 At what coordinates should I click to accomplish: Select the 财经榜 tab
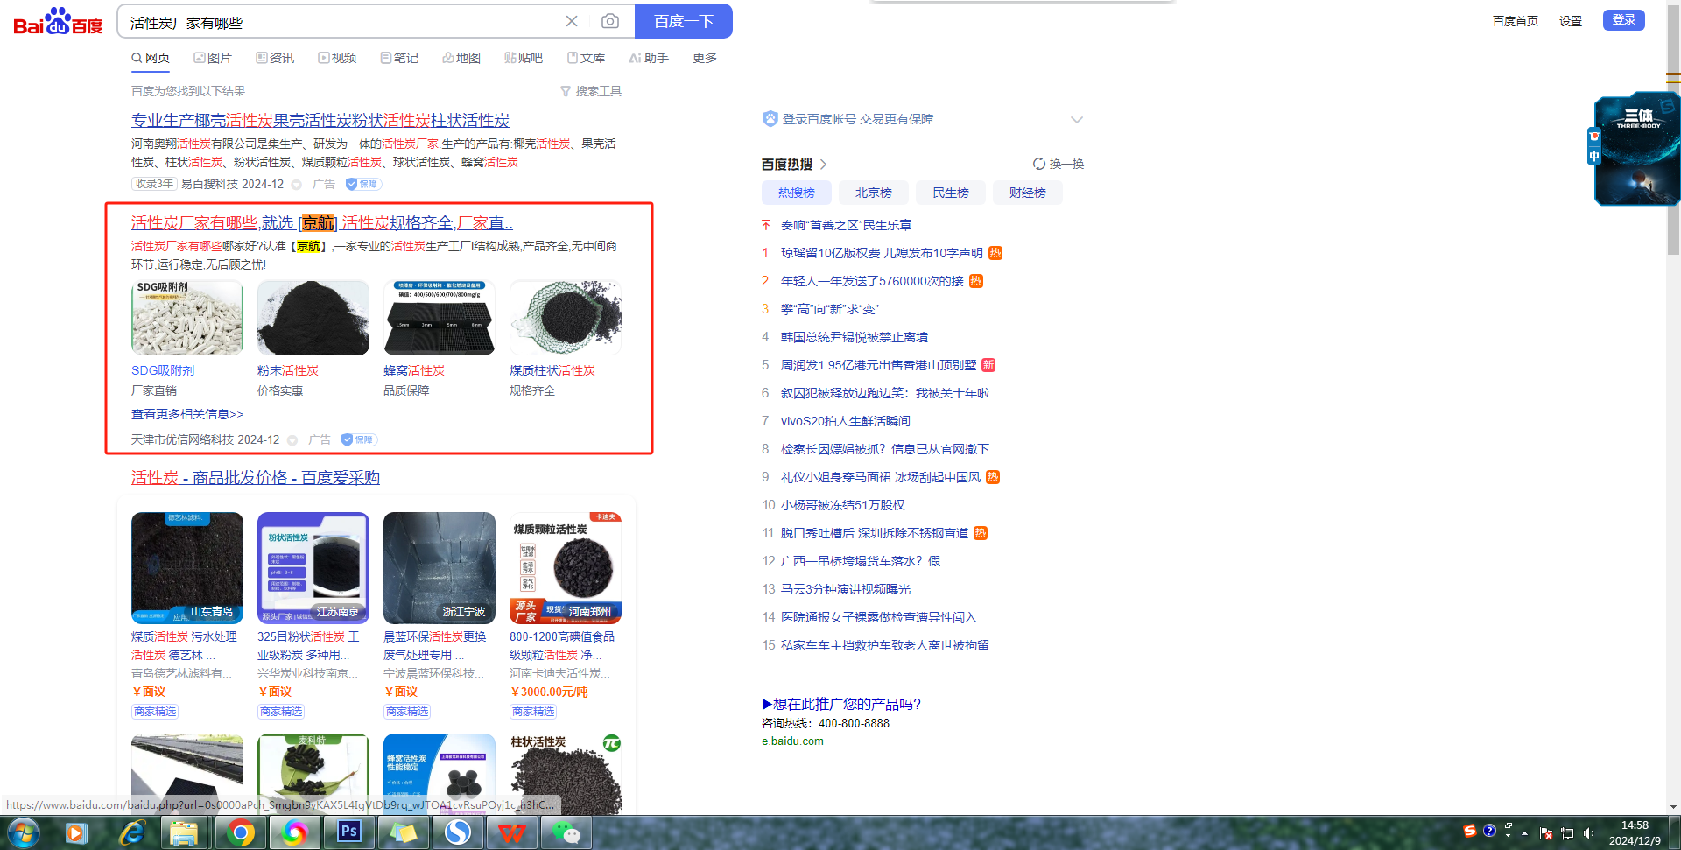(x=1028, y=193)
